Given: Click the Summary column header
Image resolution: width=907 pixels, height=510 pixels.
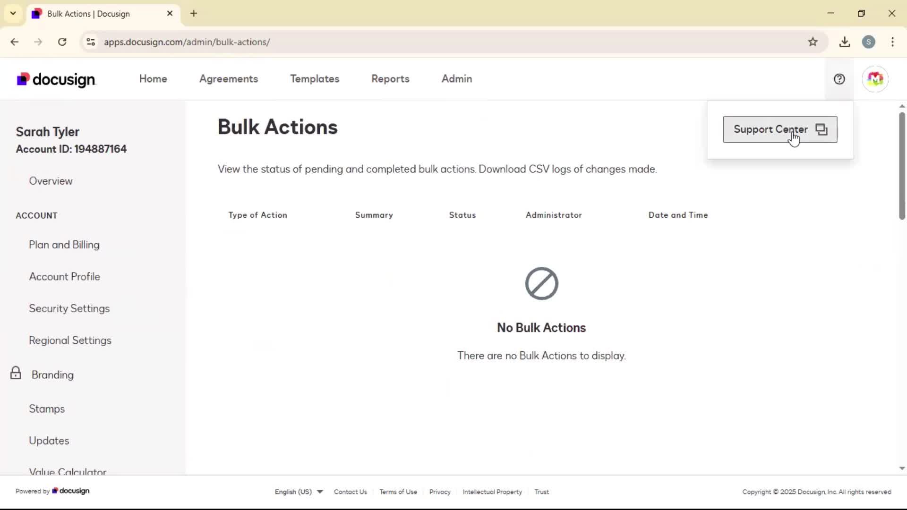Looking at the screenshot, I should point(374,215).
